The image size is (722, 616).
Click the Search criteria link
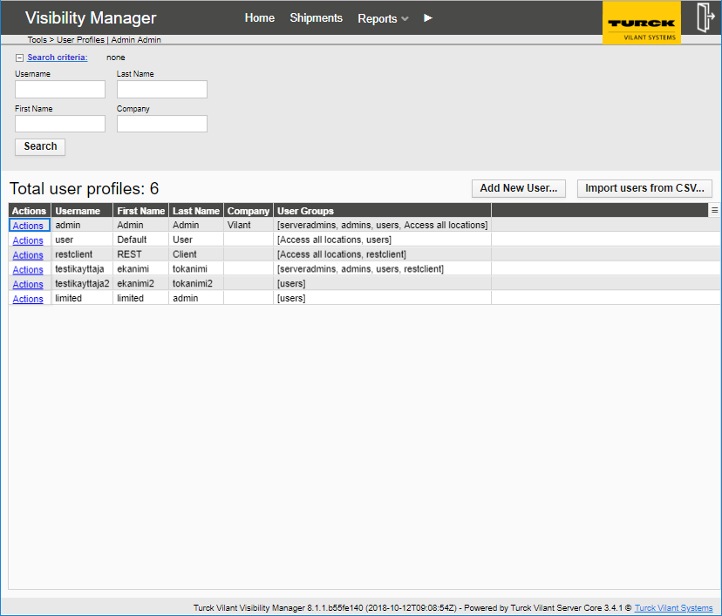[x=57, y=58]
